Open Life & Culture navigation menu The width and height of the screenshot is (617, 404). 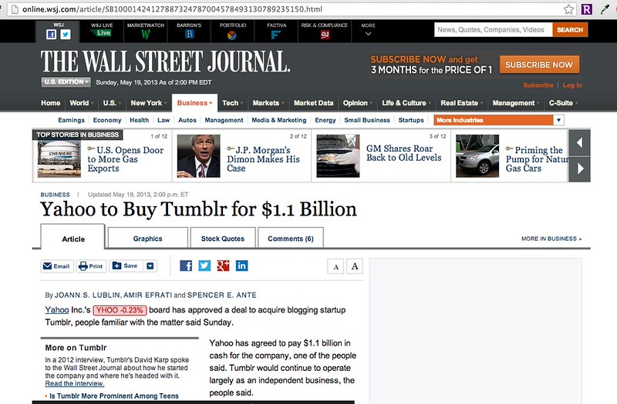[406, 103]
